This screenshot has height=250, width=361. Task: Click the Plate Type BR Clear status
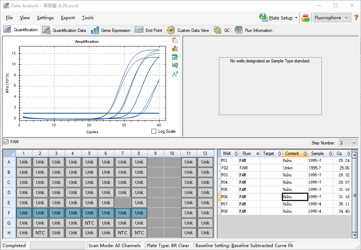pyautogui.click(x=168, y=245)
